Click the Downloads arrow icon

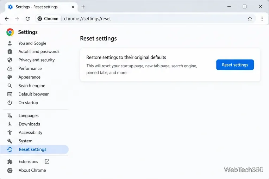[10, 124]
